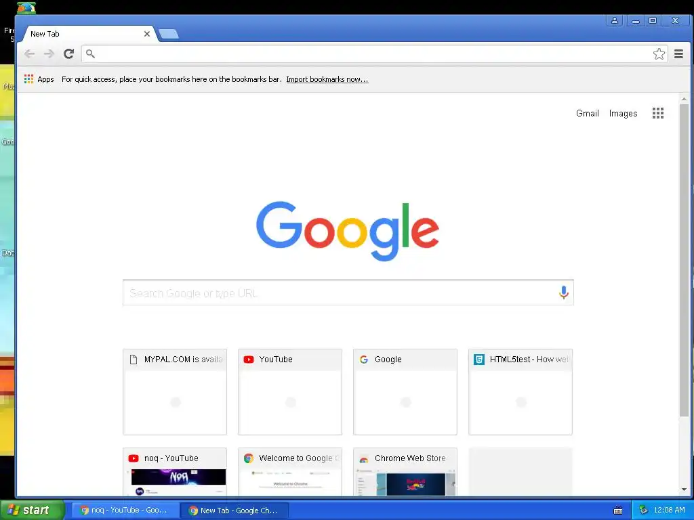The height and width of the screenshot is (520, 694).
Task: Click the Chrome profile person icon
Action: tap(614, 20)
